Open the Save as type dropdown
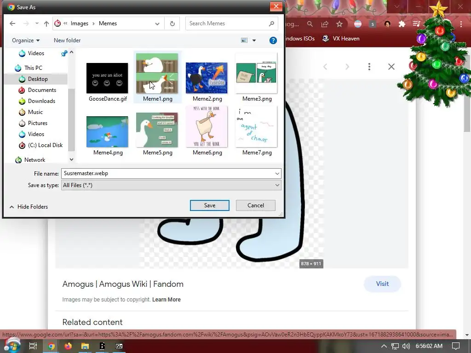The height and width of the screenshot is (353, 471). (x=171, y=185)
